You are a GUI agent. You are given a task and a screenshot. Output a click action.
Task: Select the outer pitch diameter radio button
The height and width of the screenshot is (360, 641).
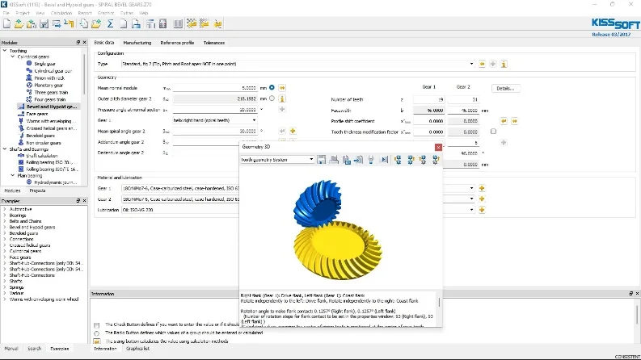point(272,98)
